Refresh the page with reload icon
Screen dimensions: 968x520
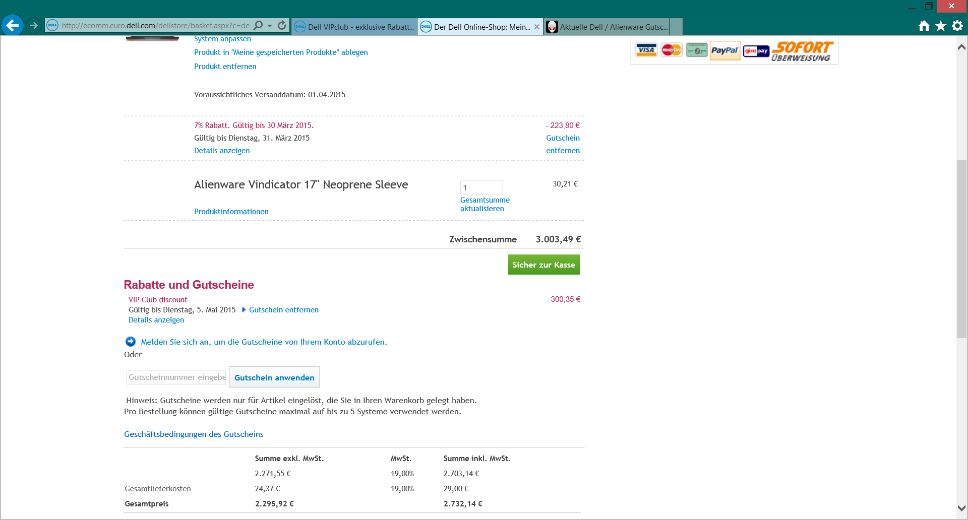[282, 25]
